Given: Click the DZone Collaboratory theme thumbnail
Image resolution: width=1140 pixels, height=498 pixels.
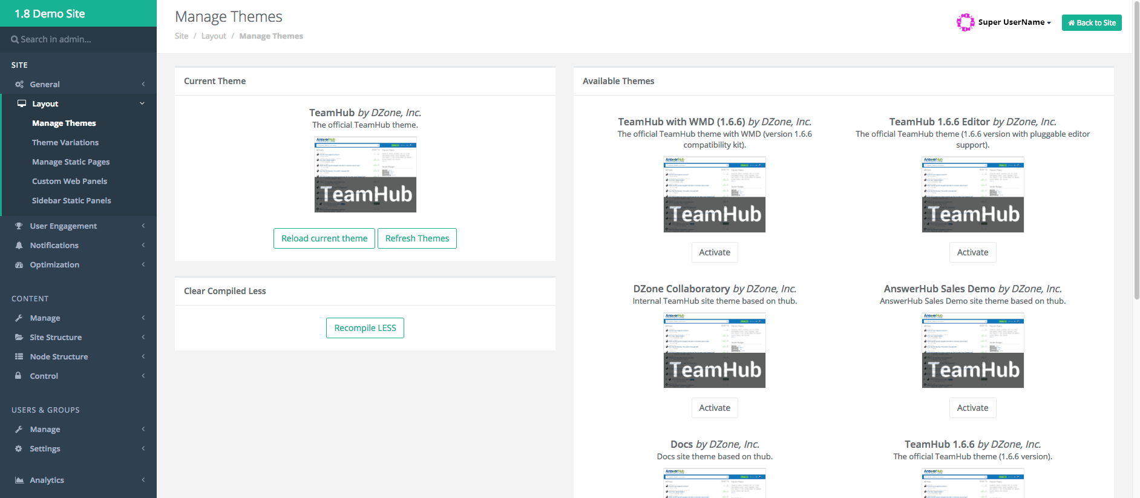Looking at the screenshot, I should (x=715, y=350).
